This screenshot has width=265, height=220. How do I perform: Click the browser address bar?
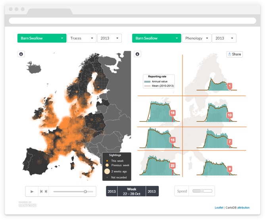132,21
